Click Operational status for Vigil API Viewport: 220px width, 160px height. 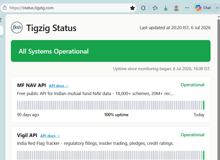[192, 135]
